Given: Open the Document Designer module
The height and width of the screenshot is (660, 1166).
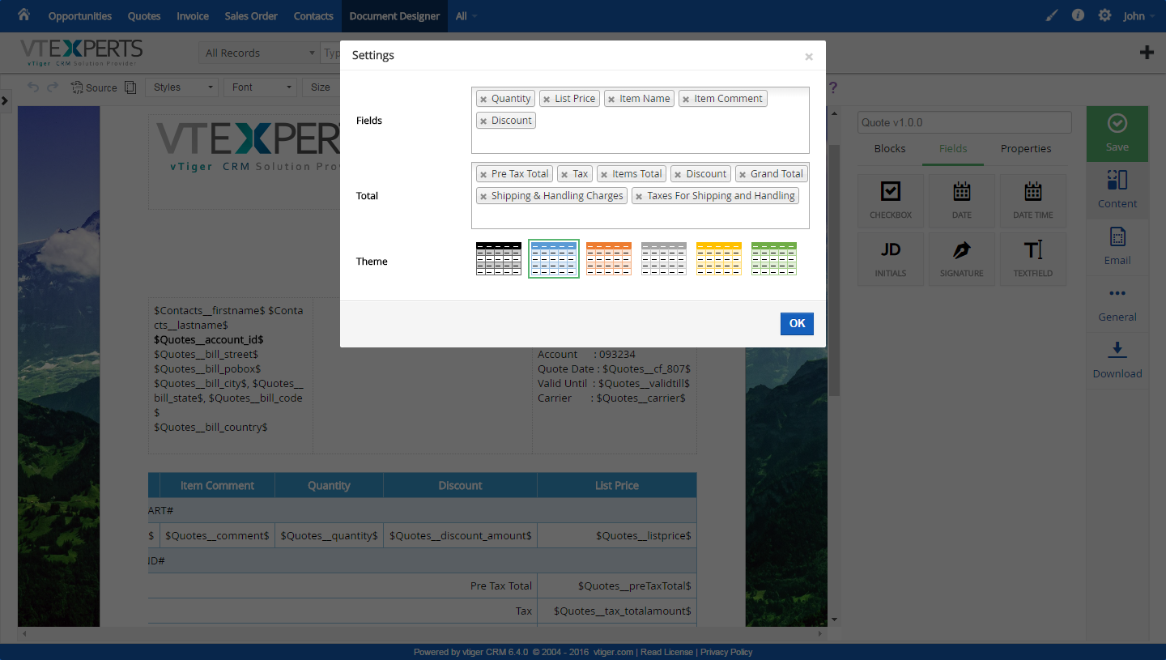Looking at the screenshot, I should pyautogui.click(x=394, y=16).
